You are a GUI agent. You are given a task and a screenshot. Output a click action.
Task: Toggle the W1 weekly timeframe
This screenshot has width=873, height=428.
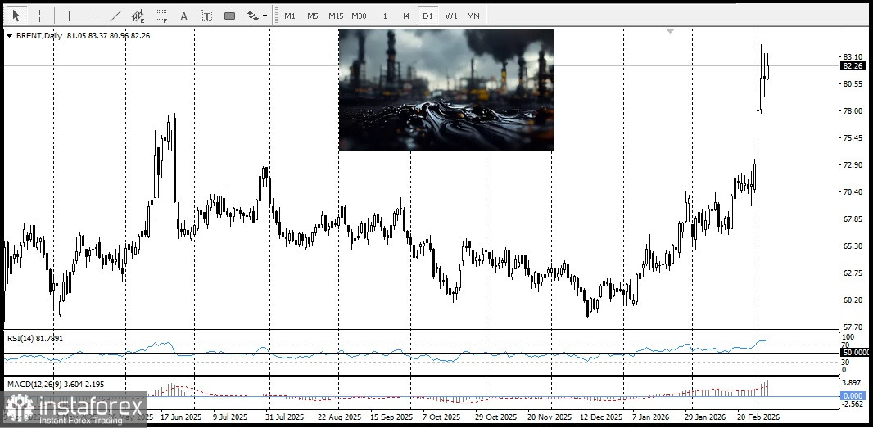[x=451, y=16]
